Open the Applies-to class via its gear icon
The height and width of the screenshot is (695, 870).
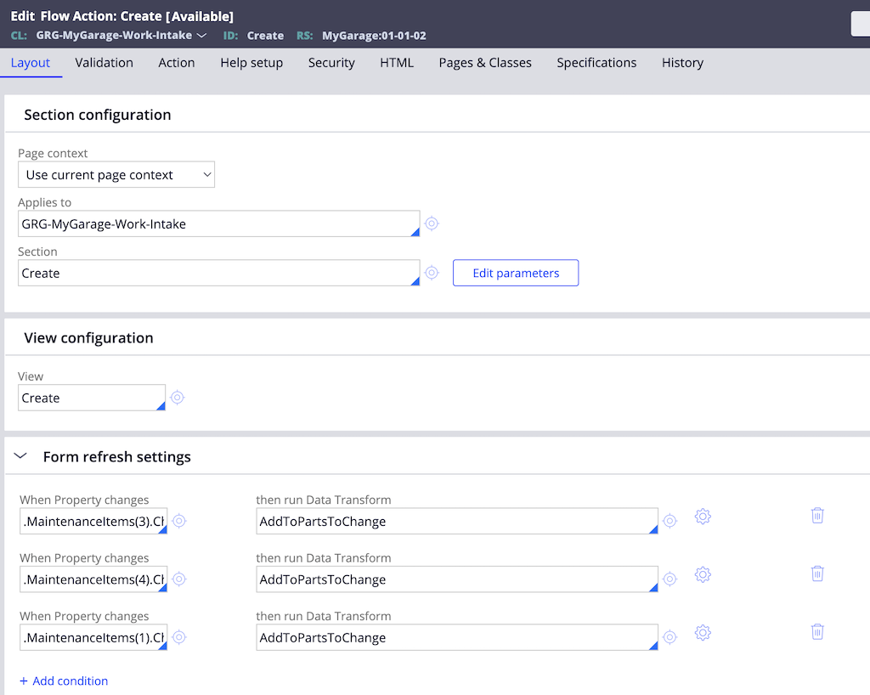432,223
